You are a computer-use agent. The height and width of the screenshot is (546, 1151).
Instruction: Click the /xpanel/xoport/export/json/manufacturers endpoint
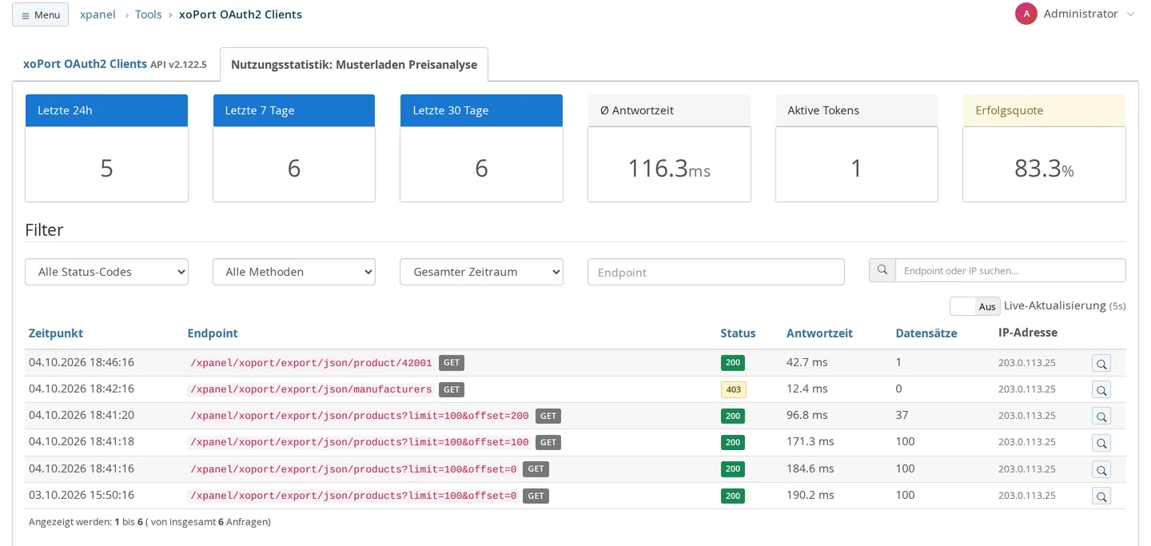(x=311, y=389)
